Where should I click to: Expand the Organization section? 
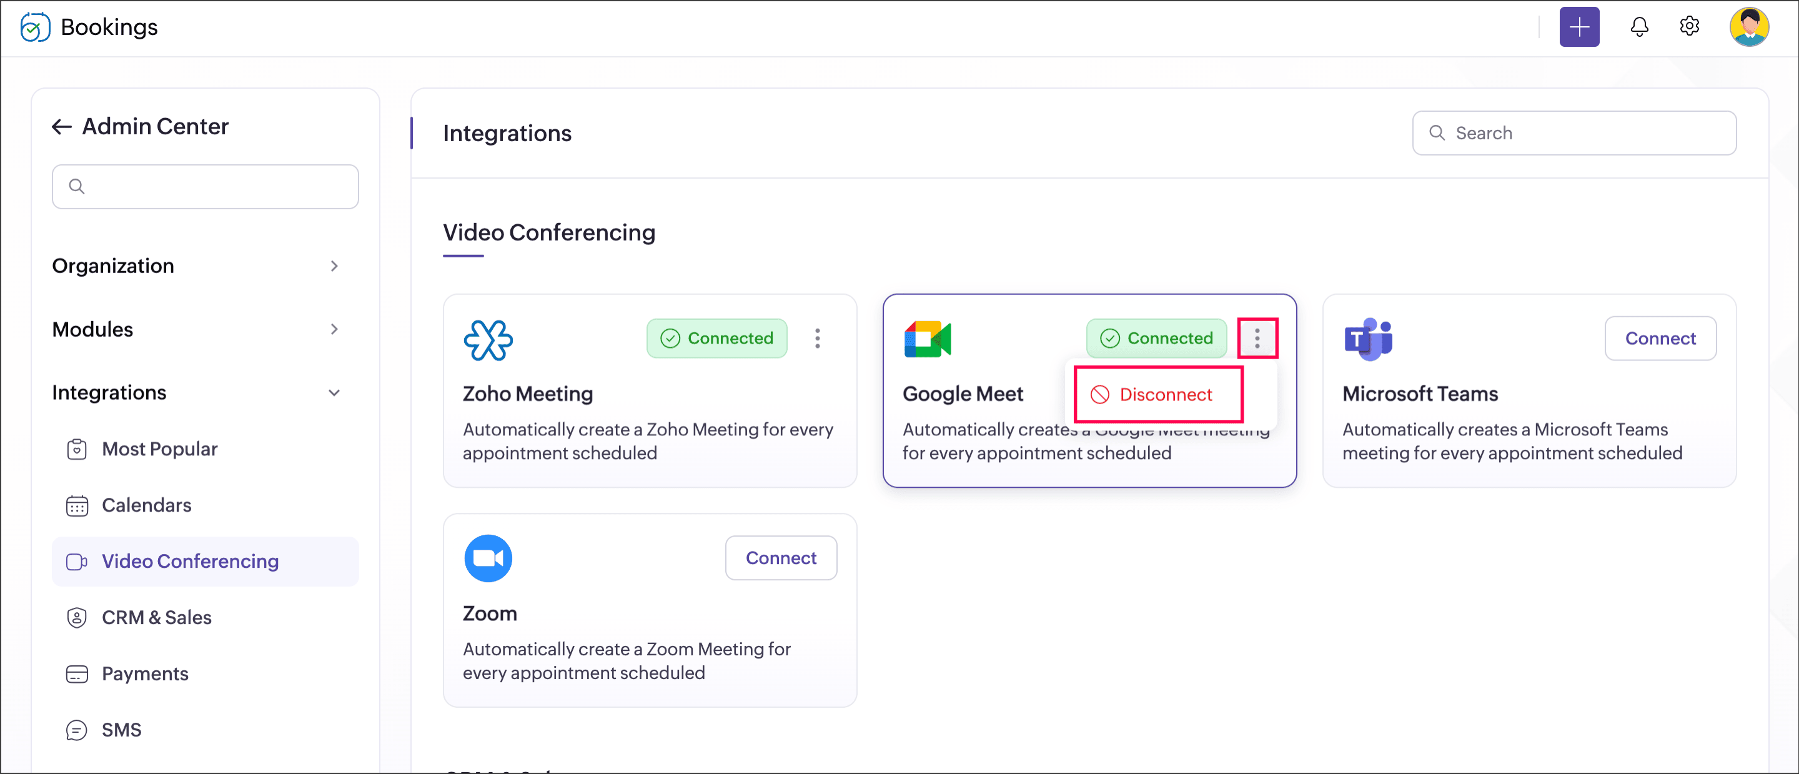196,266
